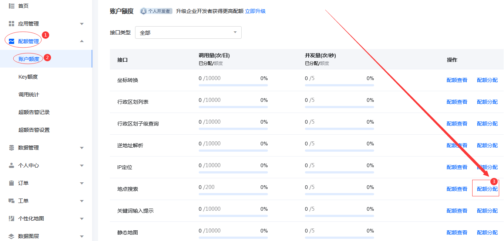Click the 逆地址解析 调用量 progress bar
The image size is (504, 241).
(233, 151)
